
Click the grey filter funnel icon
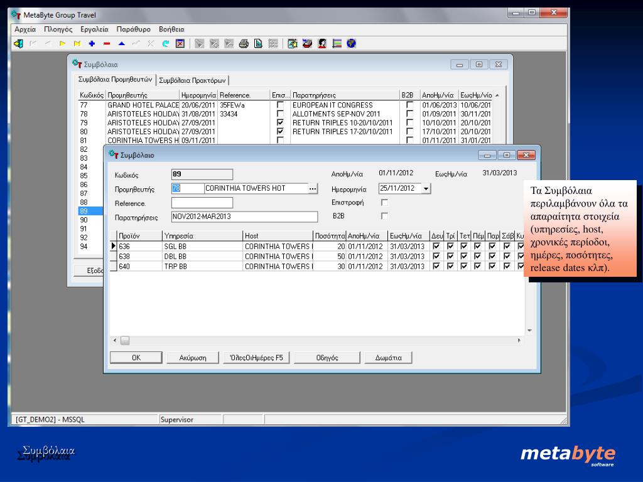pyautogui.click(x=199, y=43)
